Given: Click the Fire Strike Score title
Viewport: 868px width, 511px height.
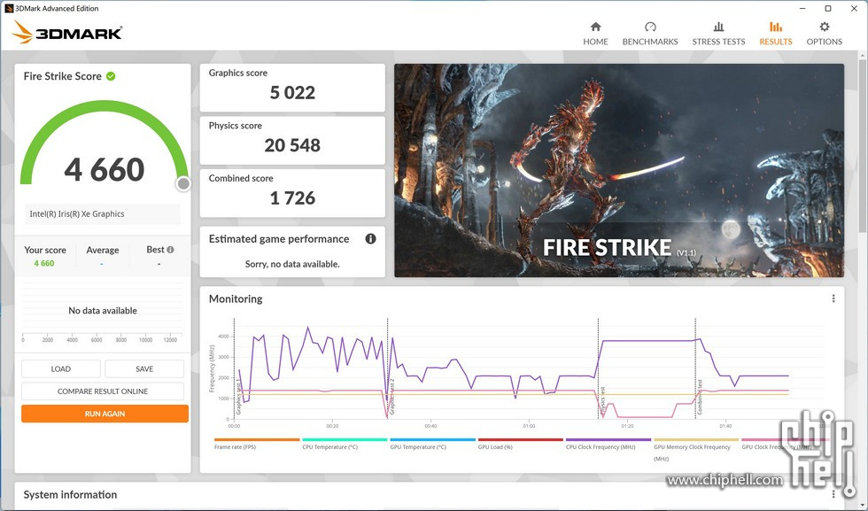Looking at the screenshot, I should point(63,76).
